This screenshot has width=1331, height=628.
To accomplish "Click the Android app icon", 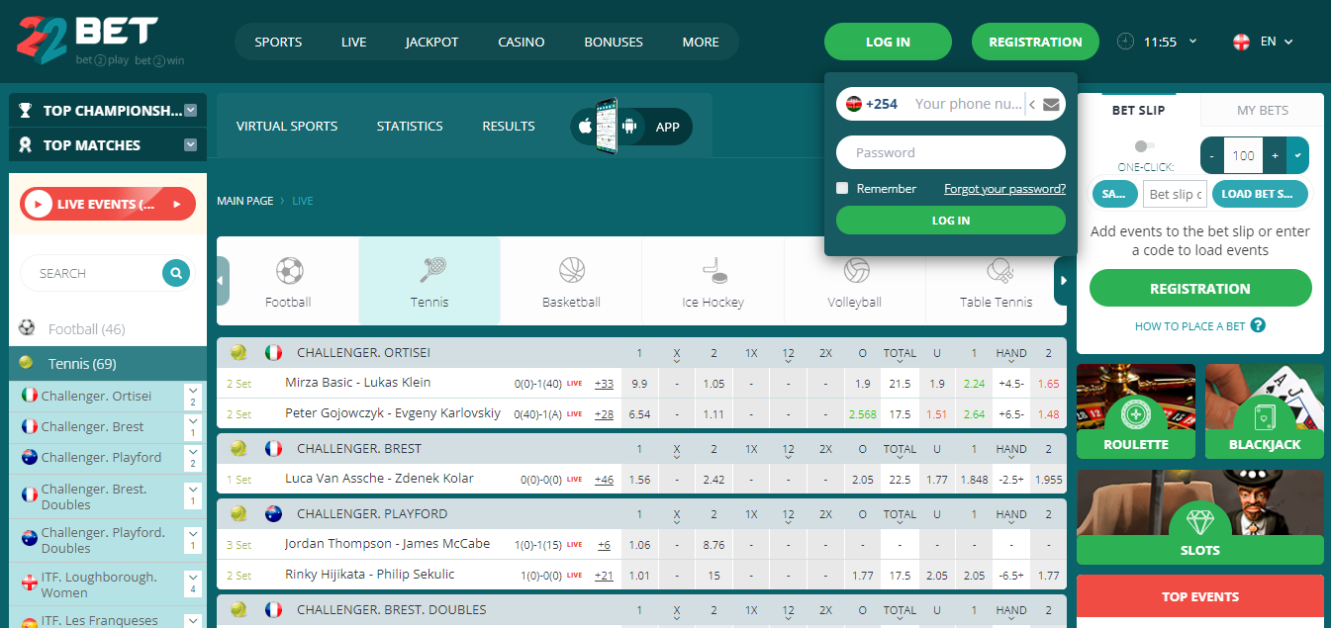I will click(x=627, y=127).
